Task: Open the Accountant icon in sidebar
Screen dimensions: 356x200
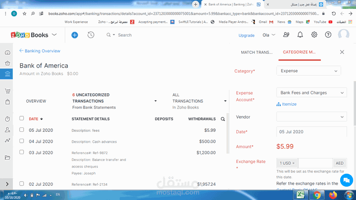Action: (x=7, y=130)
